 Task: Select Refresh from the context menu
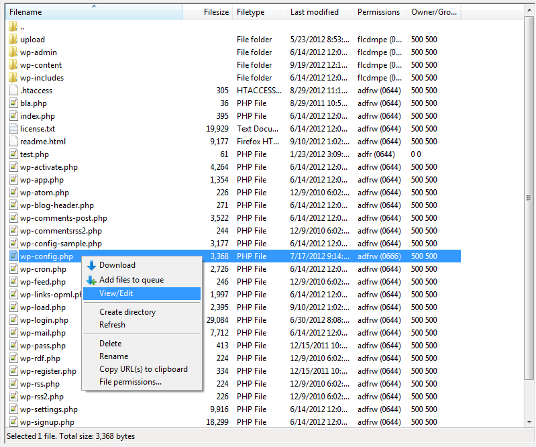coord(142,325)
